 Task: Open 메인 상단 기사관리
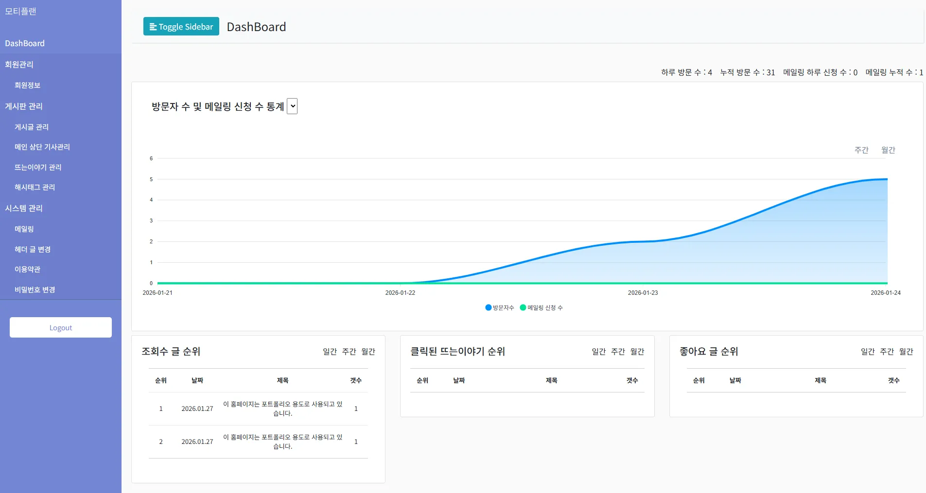42,147
